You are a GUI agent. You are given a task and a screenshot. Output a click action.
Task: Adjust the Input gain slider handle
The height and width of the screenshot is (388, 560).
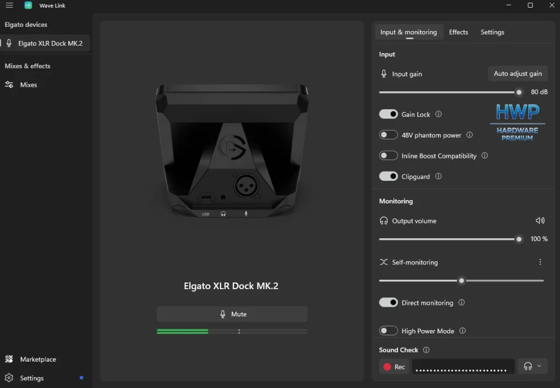tap(519, 92)
